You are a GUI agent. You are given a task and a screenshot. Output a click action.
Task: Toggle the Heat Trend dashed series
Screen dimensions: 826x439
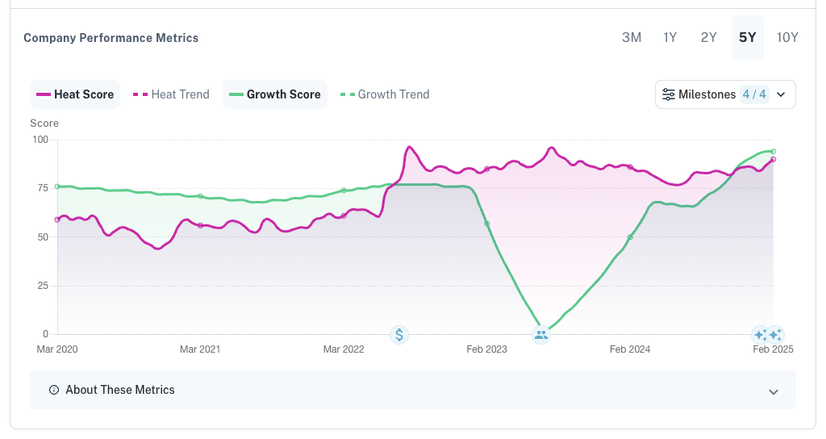tap(171, 94)
